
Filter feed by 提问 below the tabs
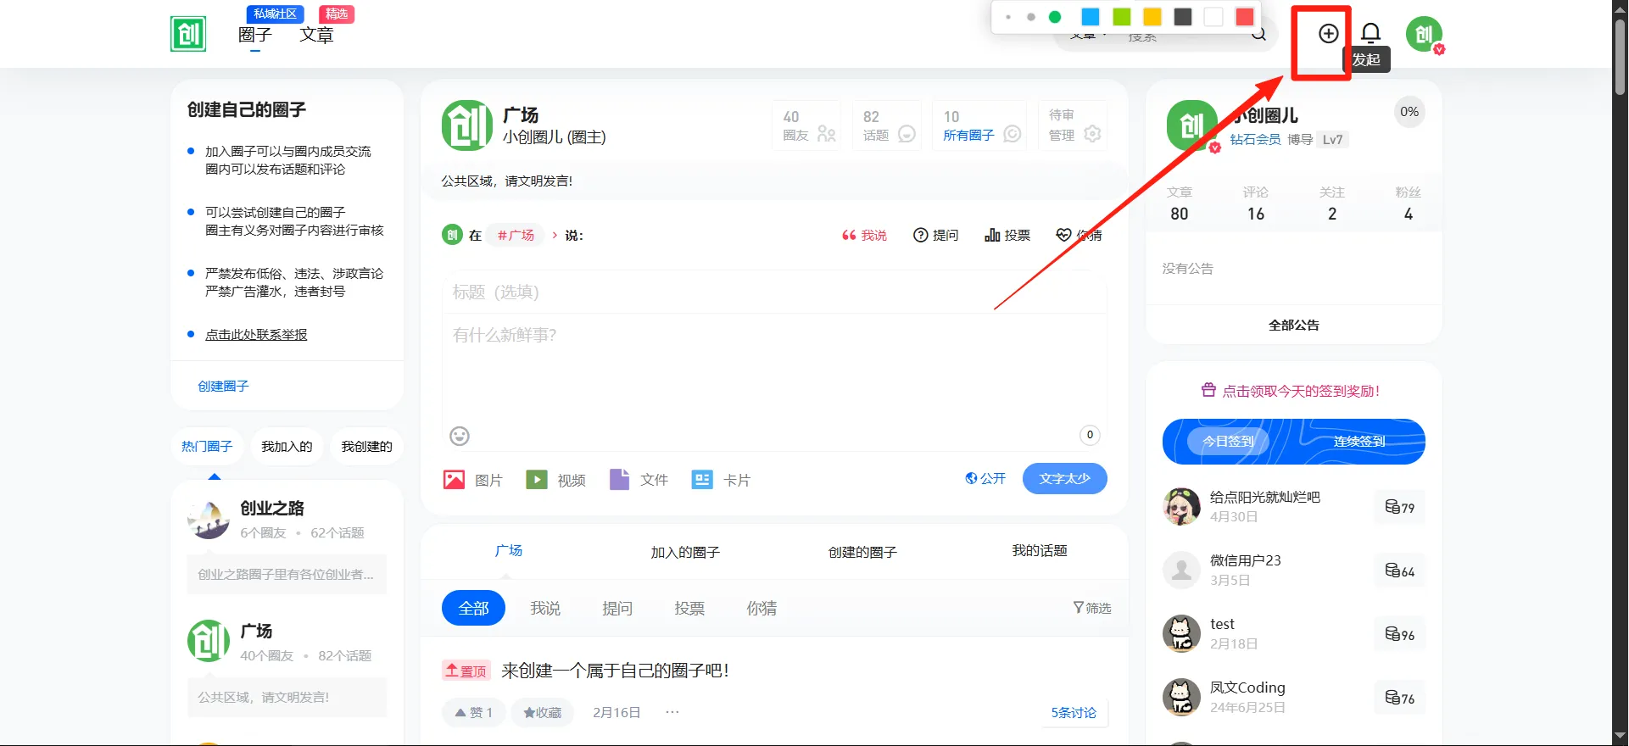[x=617, y=608]
